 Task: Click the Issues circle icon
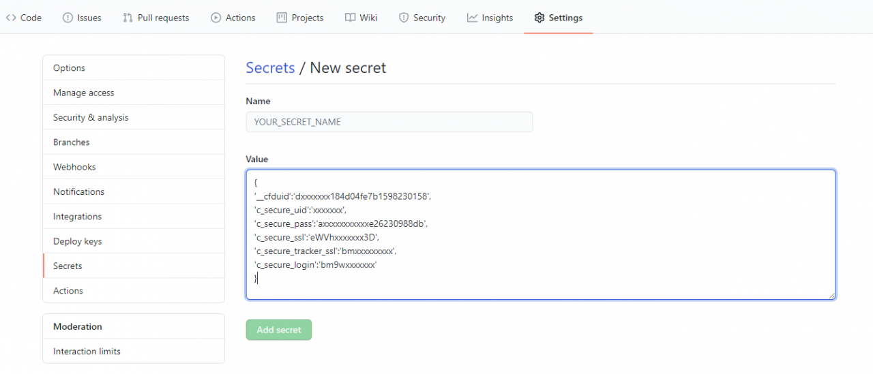tap(68, 18)
